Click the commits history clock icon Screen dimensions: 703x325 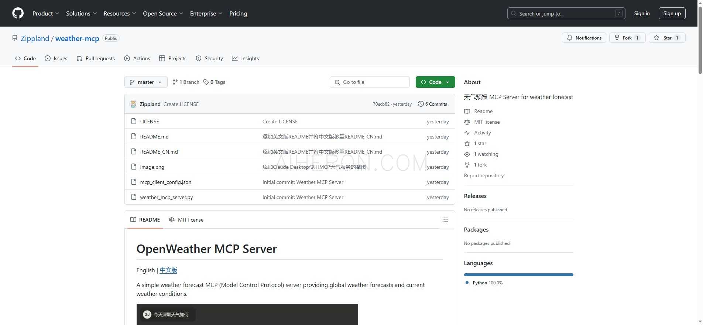(x=421, y=104)
